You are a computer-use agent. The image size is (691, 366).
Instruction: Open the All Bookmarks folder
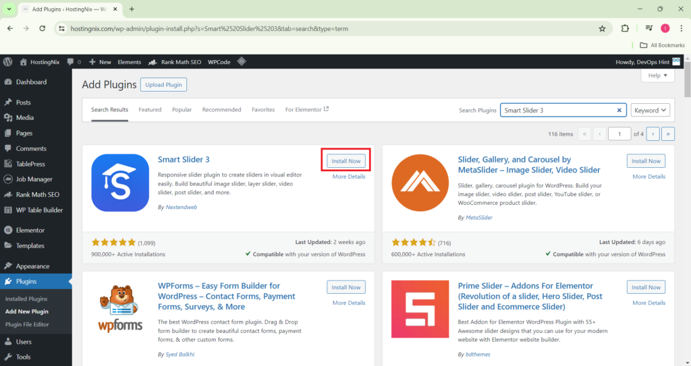pyautogui.click(x=662, y=45)
